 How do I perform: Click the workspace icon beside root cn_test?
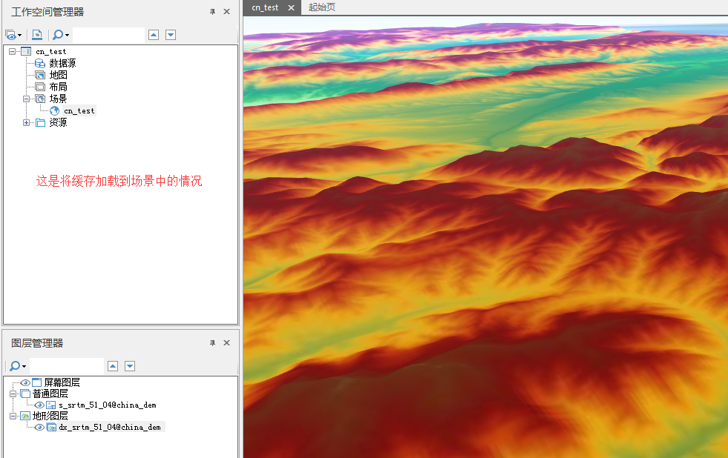pyautogui.click(x=26, y=51)
